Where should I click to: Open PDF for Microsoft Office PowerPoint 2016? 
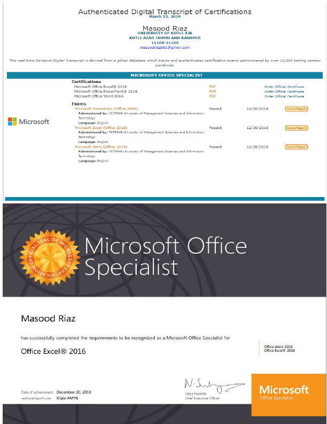coord(212,92)
